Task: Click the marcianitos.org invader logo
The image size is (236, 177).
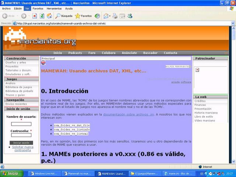Action: click(40, 37)
